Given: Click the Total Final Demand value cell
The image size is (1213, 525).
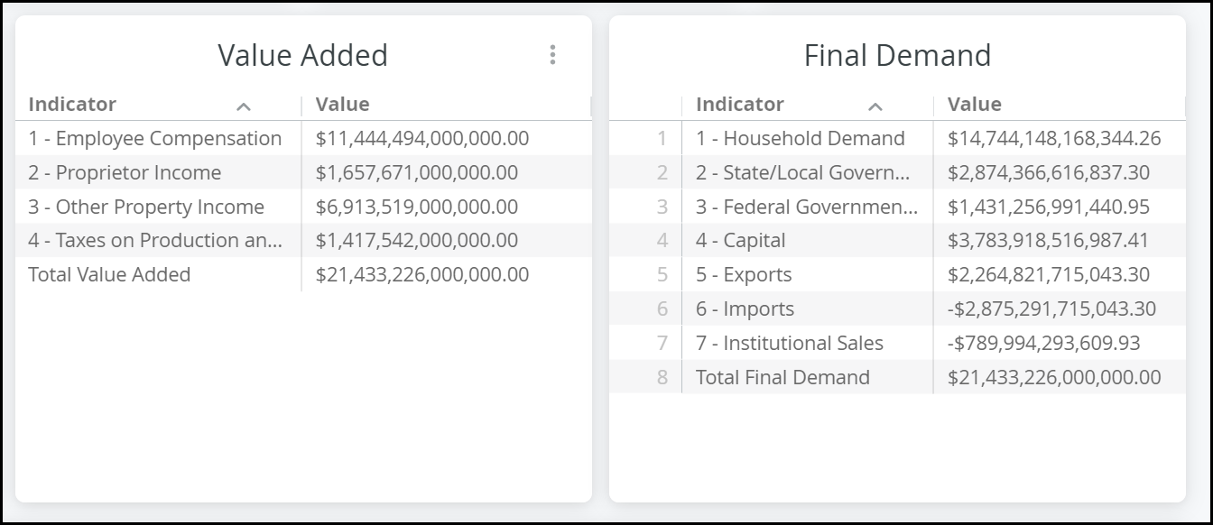Looking at the screenshot, I should tap(1060, 377).
